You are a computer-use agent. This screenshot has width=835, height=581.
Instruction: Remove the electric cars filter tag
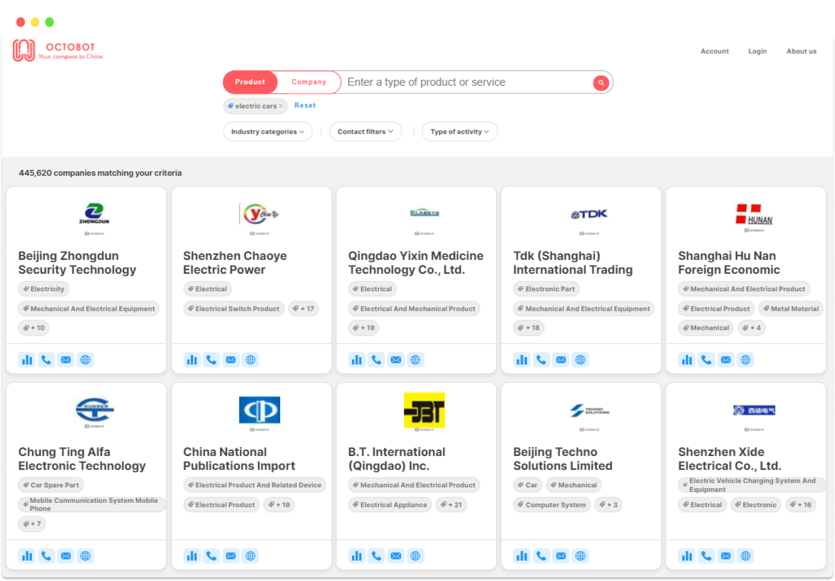281,106
